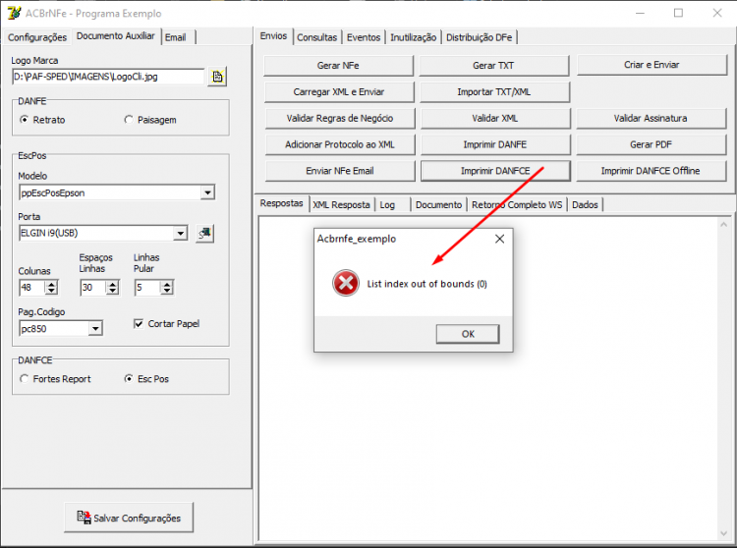
Task: Click Salvar Configurações button
Action: 129,518
